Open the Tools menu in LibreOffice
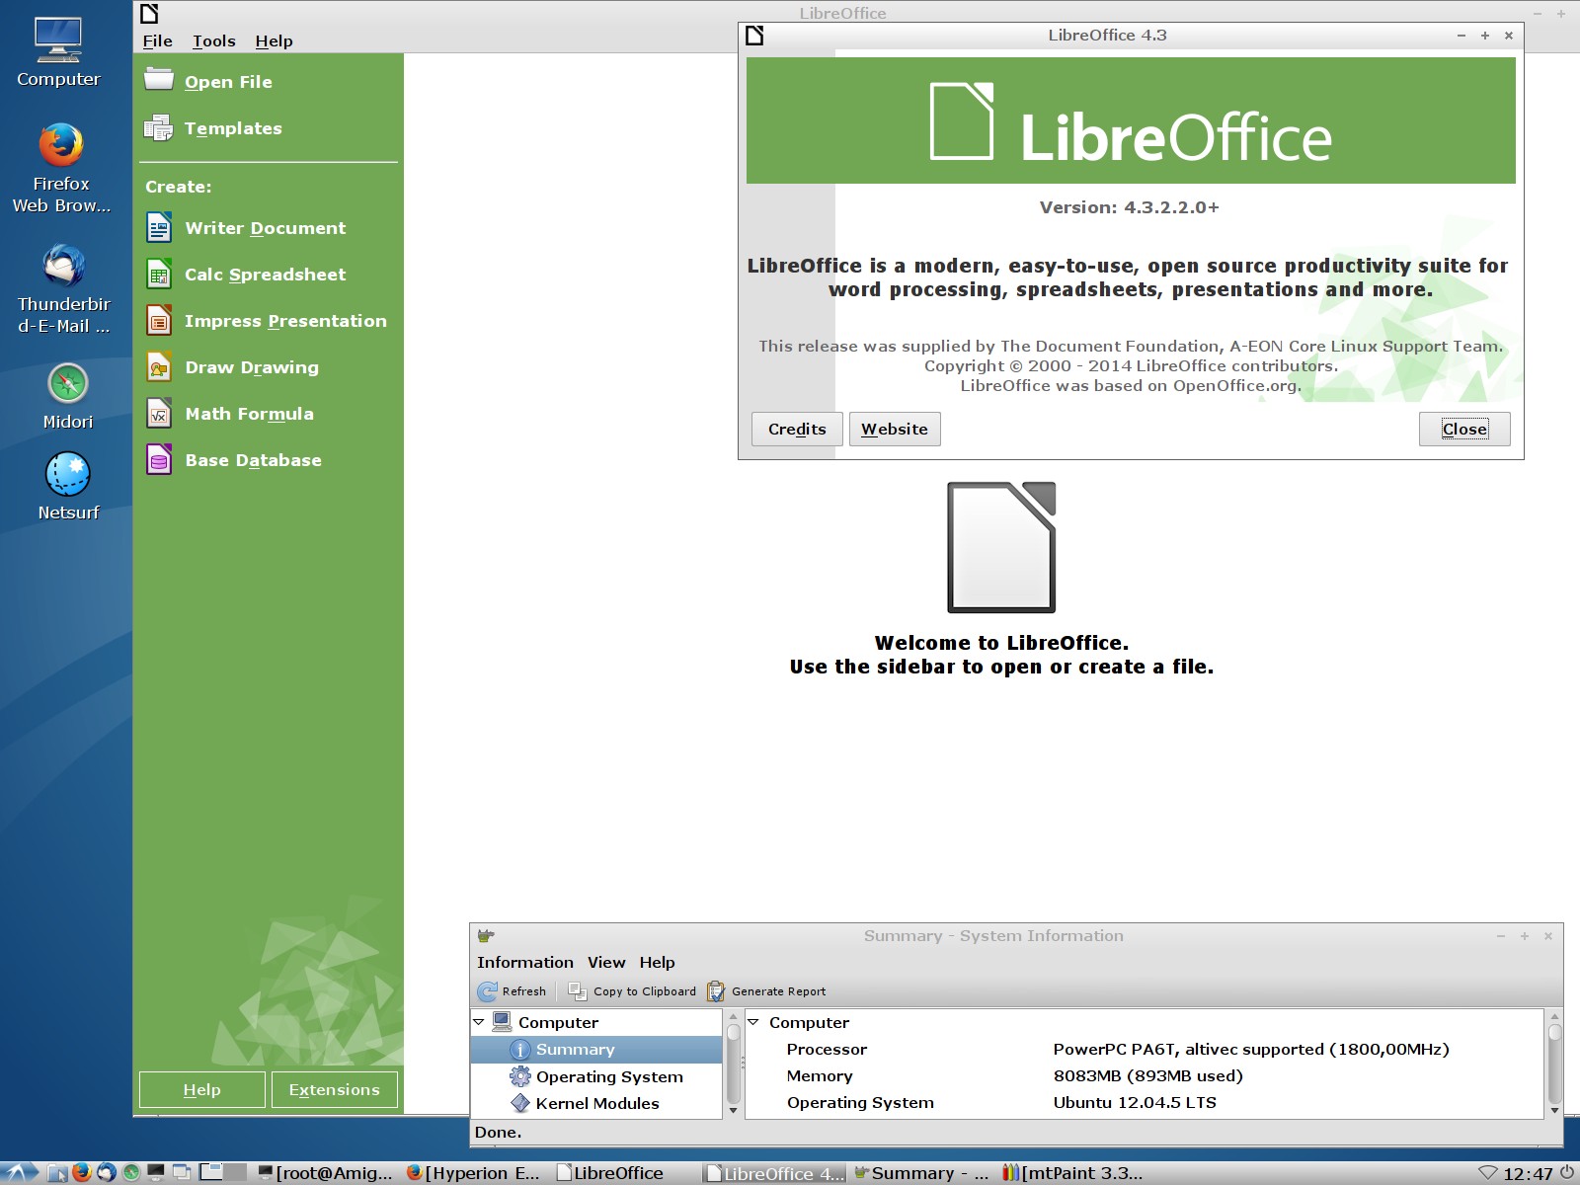This screenshot has height=1185, width=1580. (x=213, y=40)
